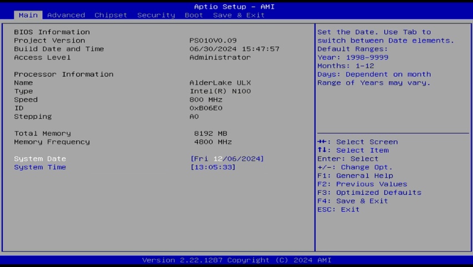Edit the time field 13:05:33
This screenshot has height=267, width=473.
pos(213,167)
